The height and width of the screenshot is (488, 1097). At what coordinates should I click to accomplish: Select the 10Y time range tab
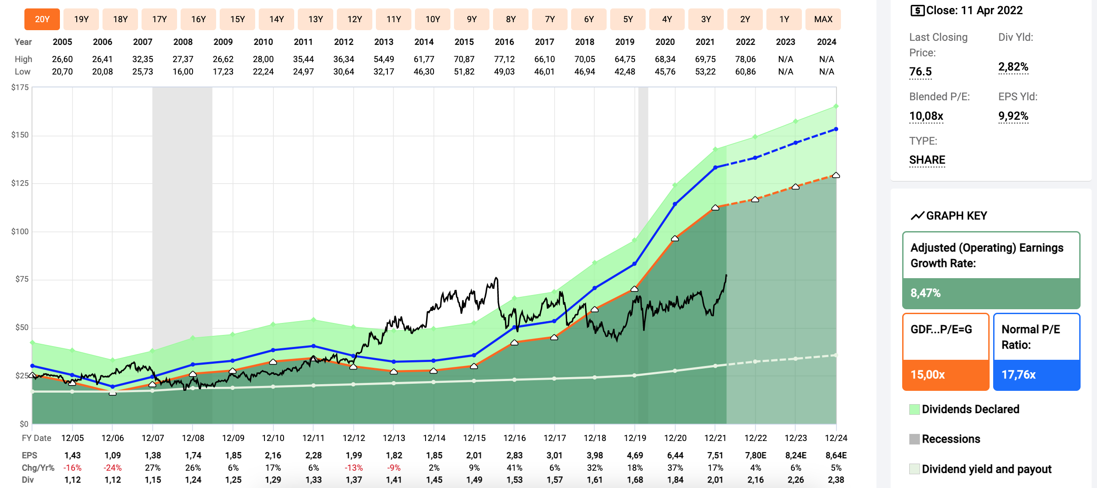pos(433,19)
